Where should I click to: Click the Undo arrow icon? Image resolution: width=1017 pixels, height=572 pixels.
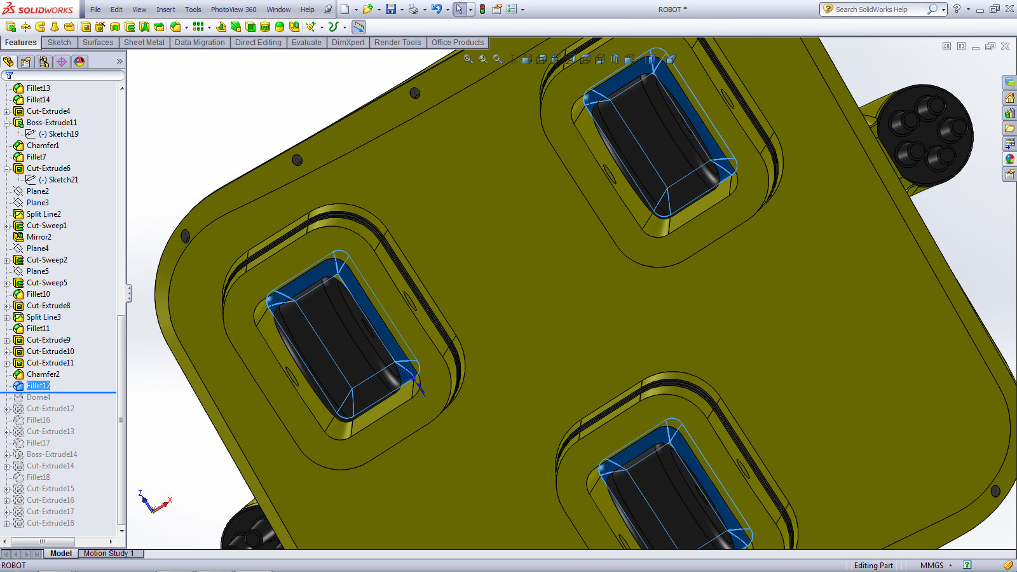pos(436,9)
